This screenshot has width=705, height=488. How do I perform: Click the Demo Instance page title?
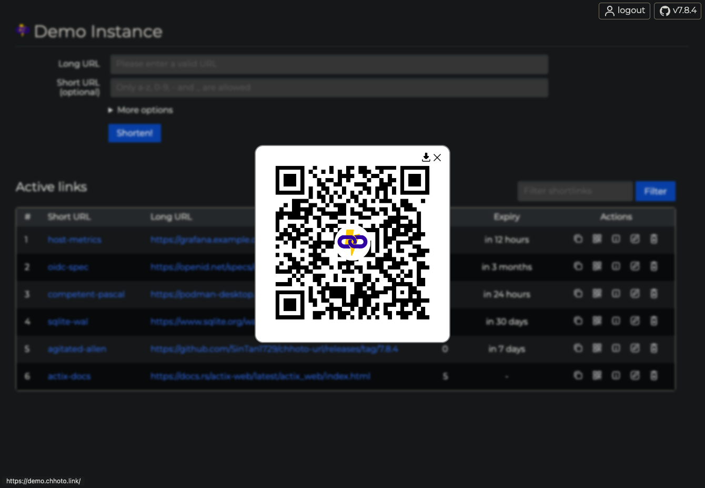98,32
